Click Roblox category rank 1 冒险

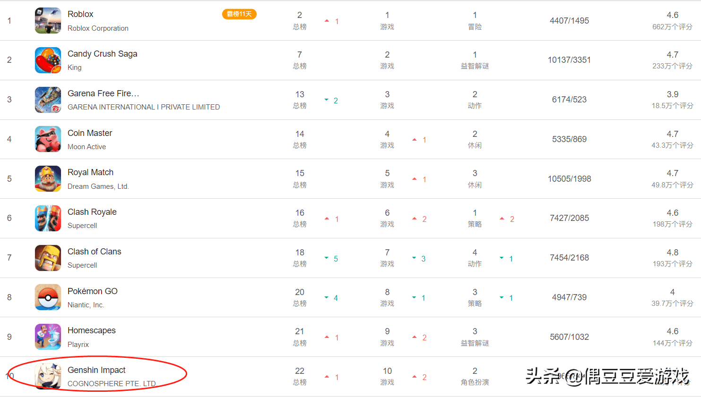pyautogui.click(x=475, y=21)
